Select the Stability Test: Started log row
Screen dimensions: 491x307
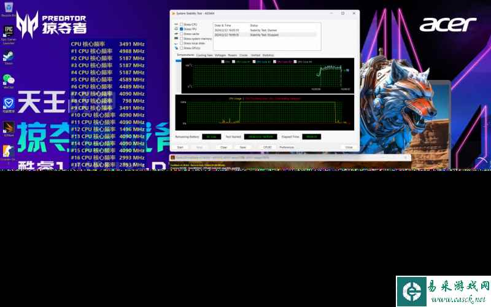click(266, 30)
